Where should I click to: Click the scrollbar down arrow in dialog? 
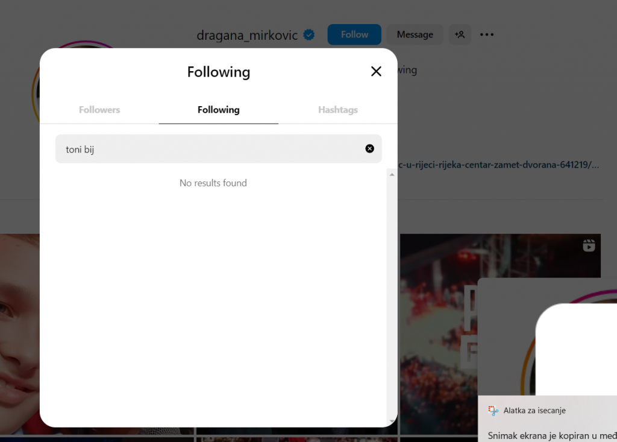click(392, 421)
